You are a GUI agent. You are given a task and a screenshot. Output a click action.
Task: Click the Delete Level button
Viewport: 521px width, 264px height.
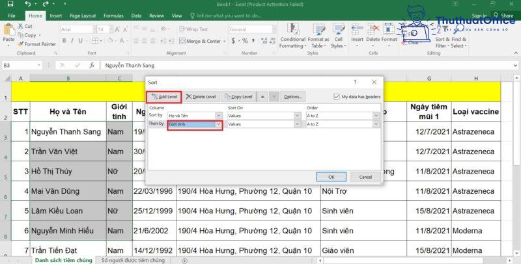201,97
